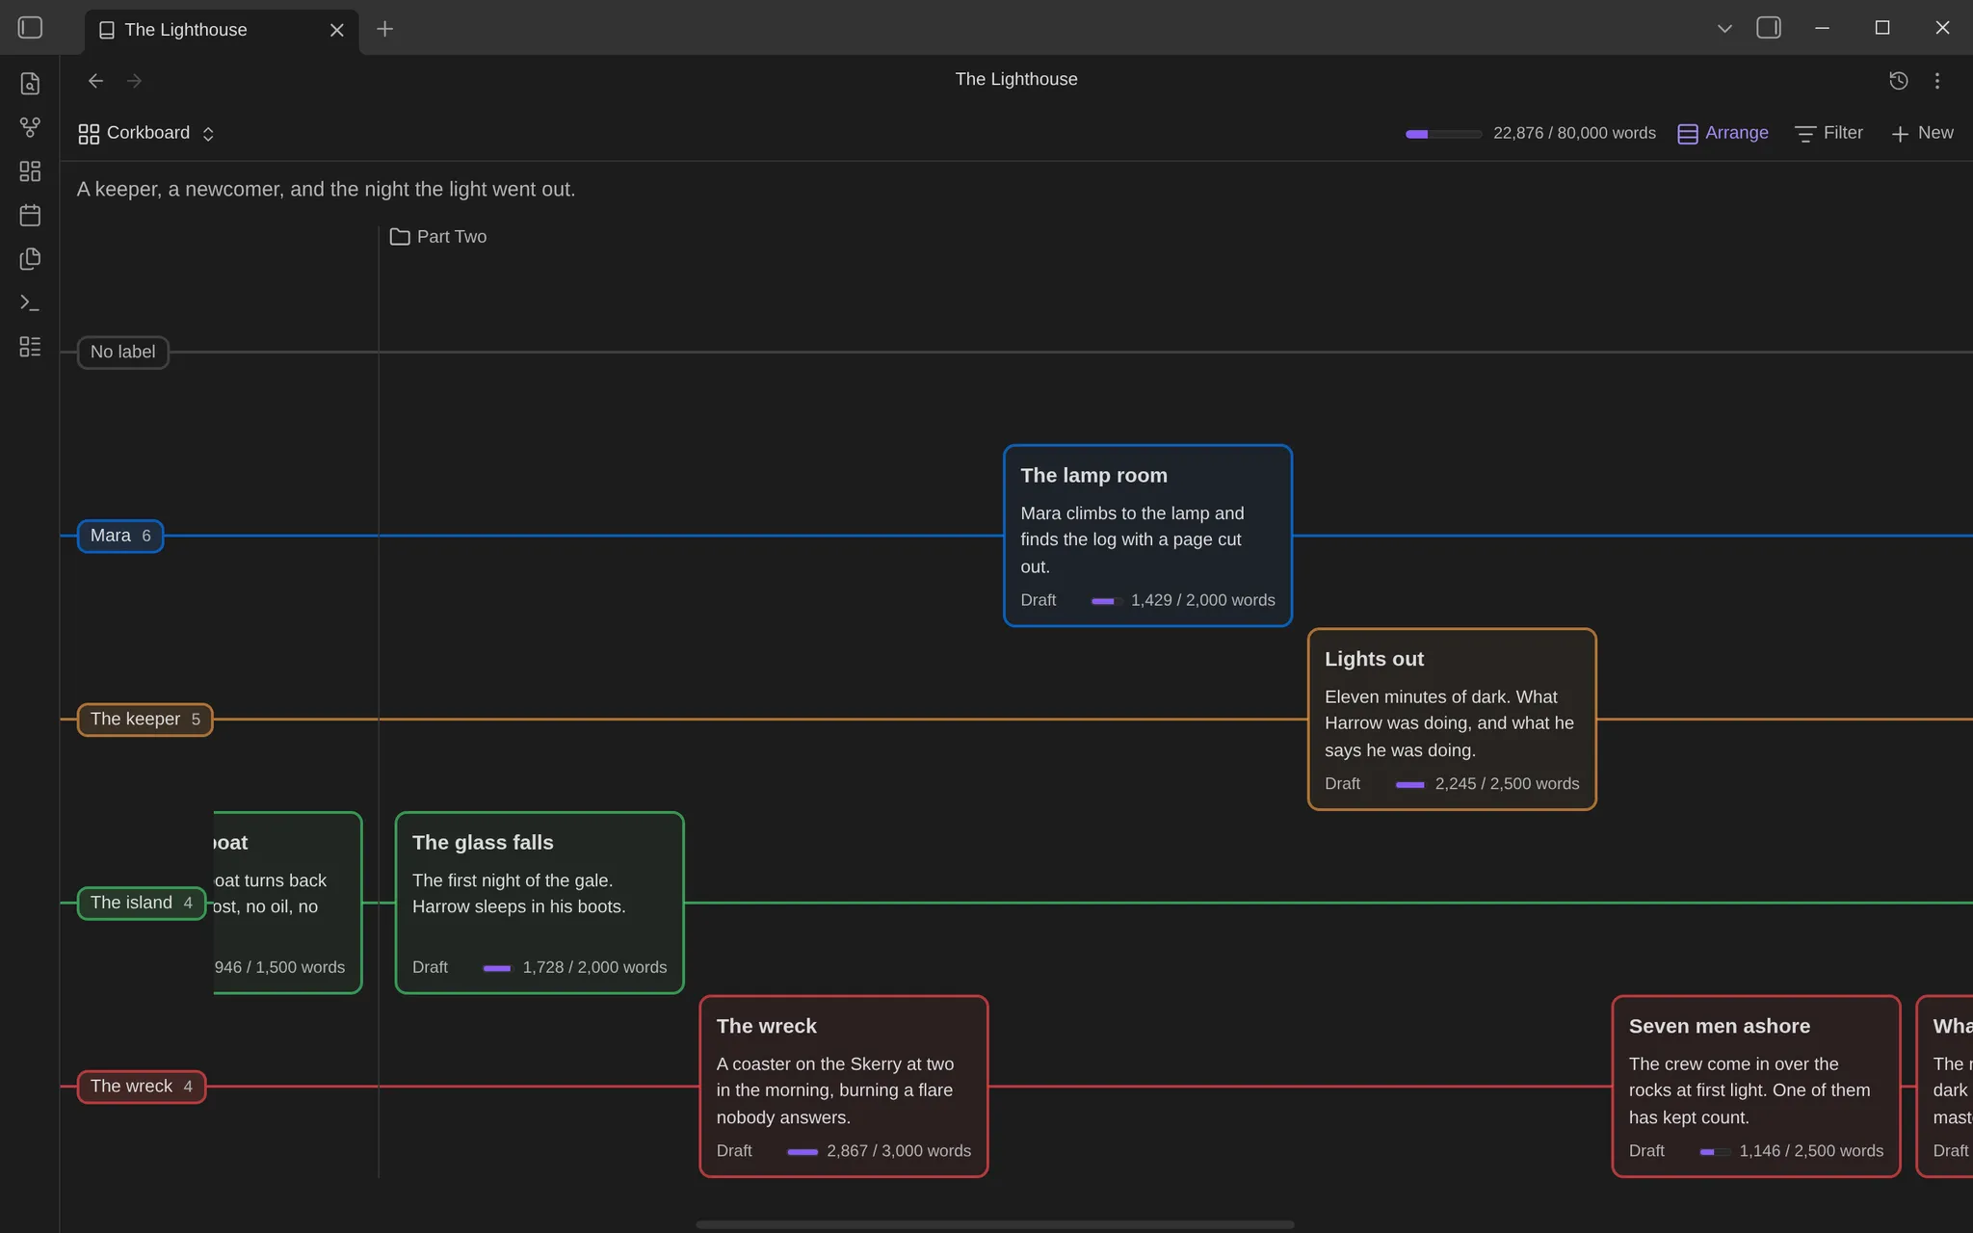Toggle the left sidebar panel icon
This screenshot has width=1973, height=1233.
(x=30, y=28)
